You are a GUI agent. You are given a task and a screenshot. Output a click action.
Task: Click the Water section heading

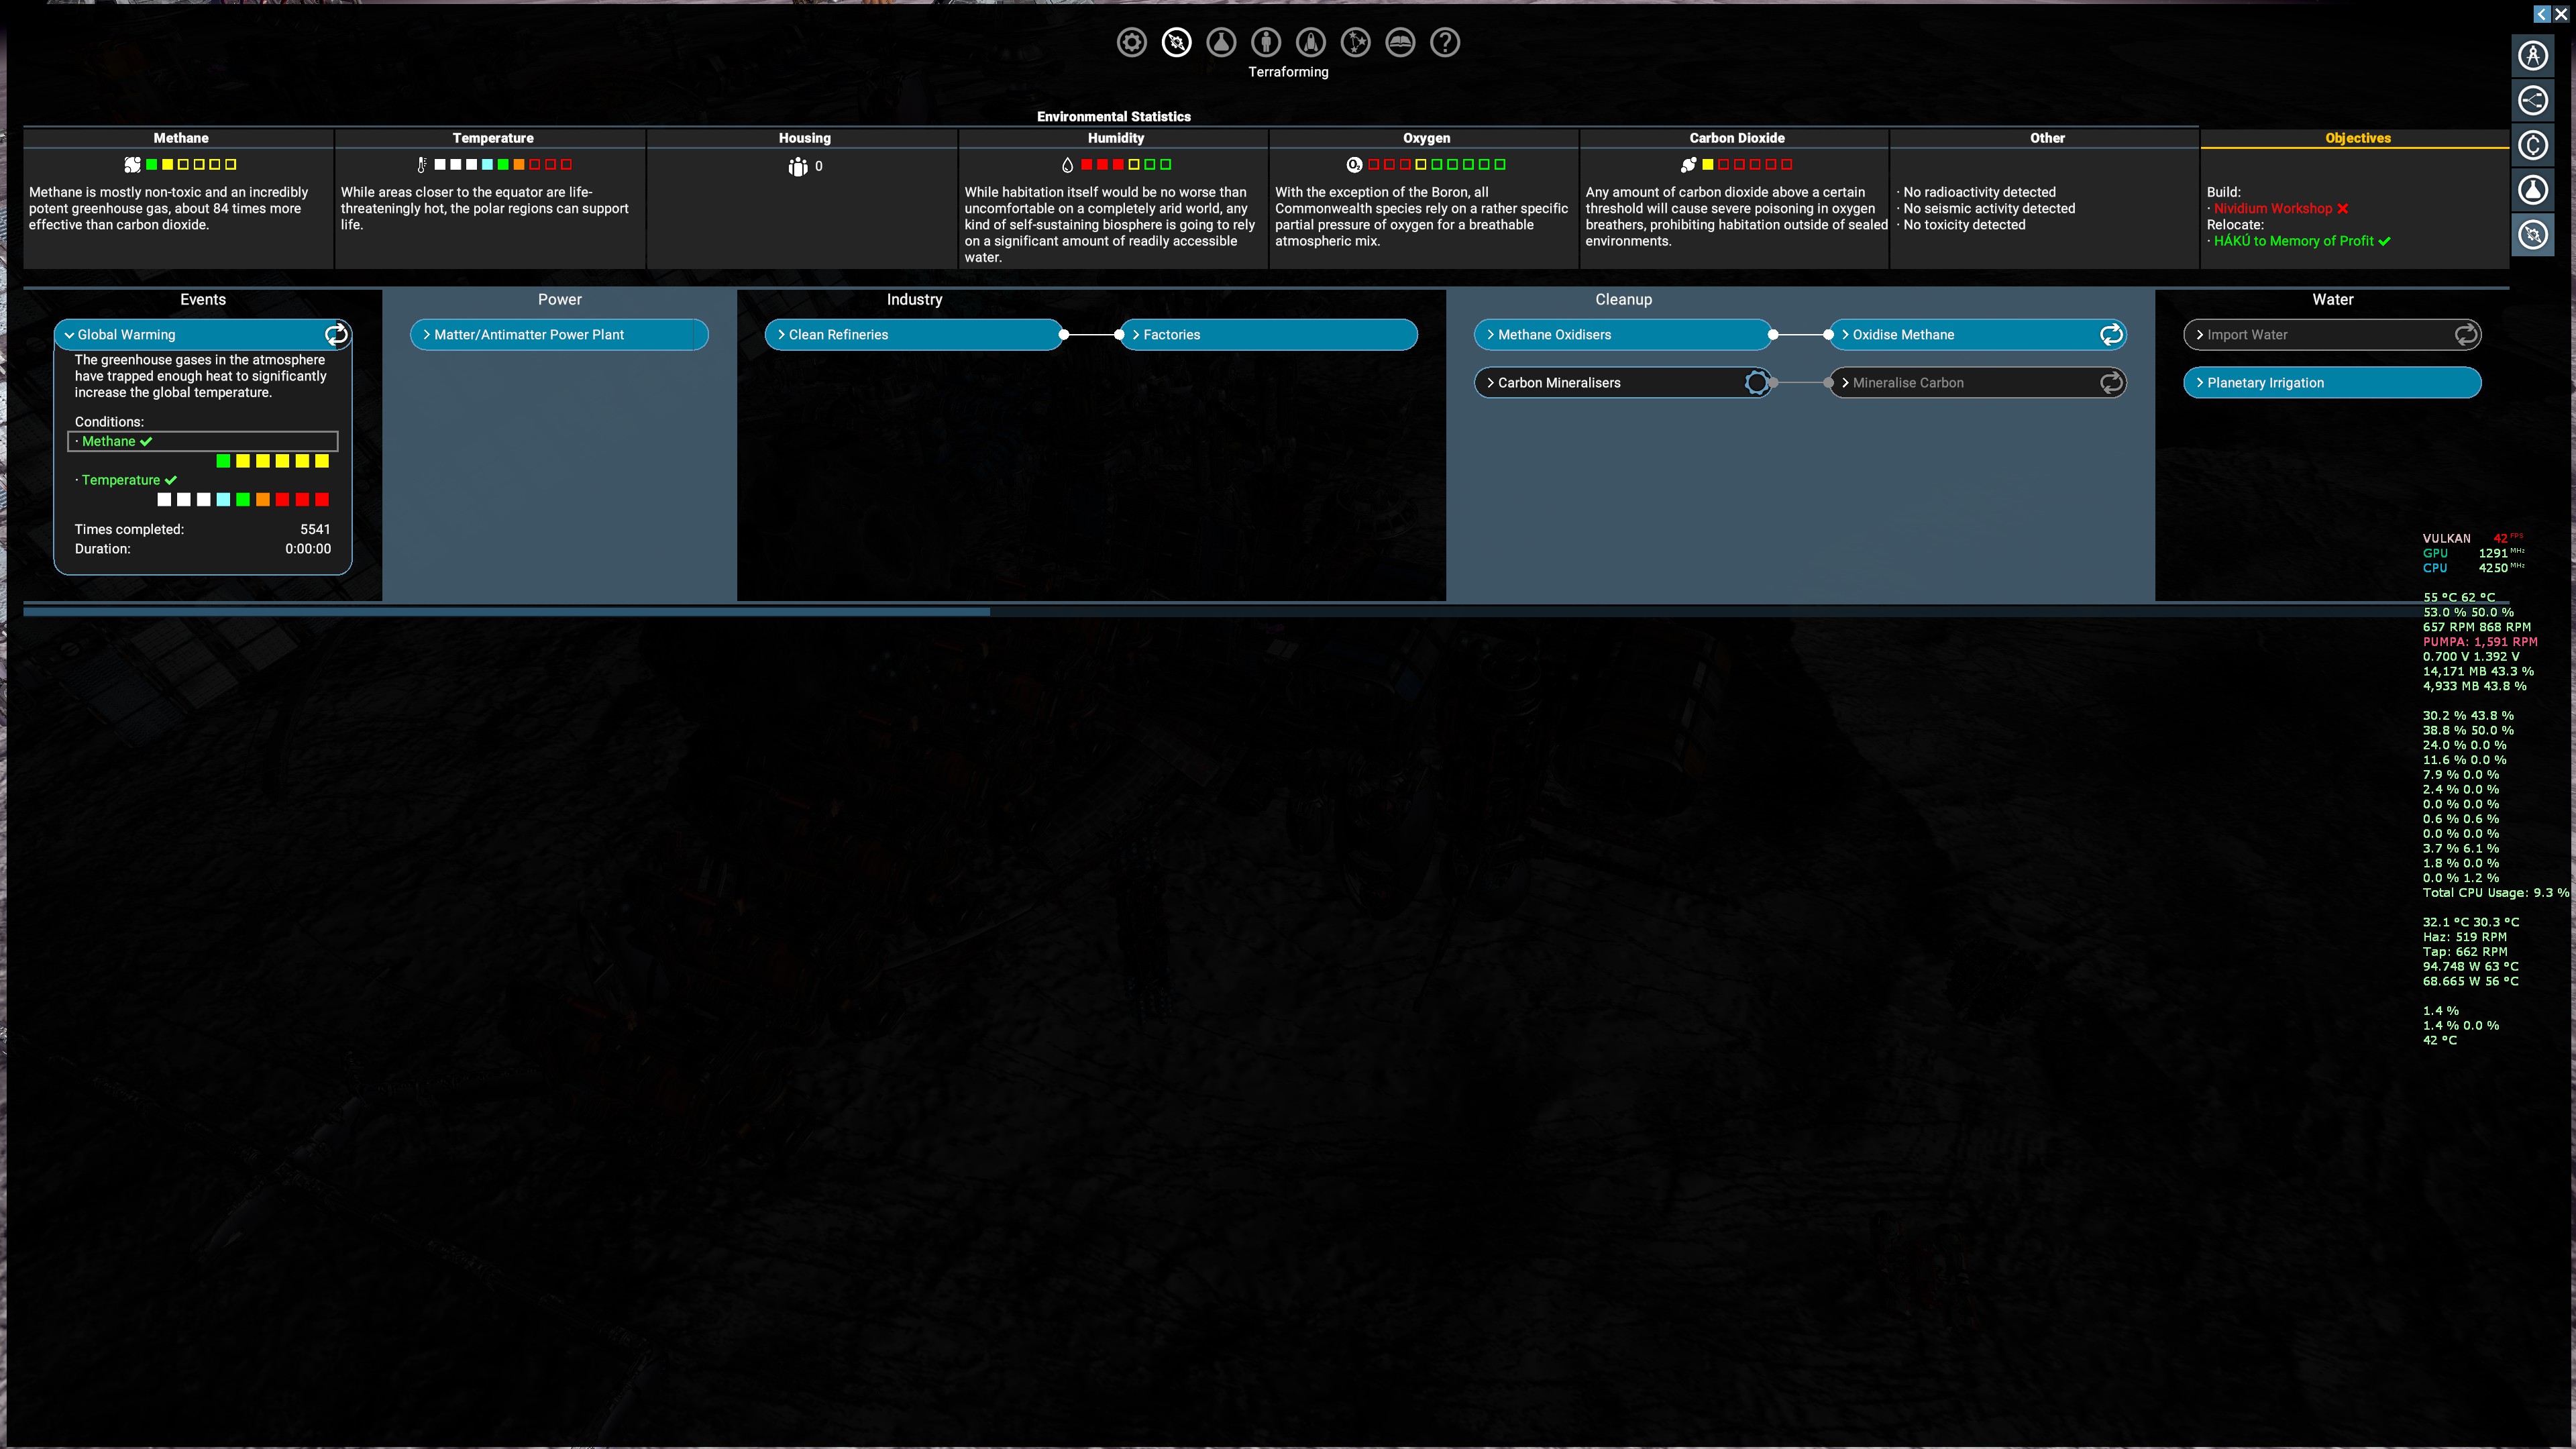(x=2332, y=300)
